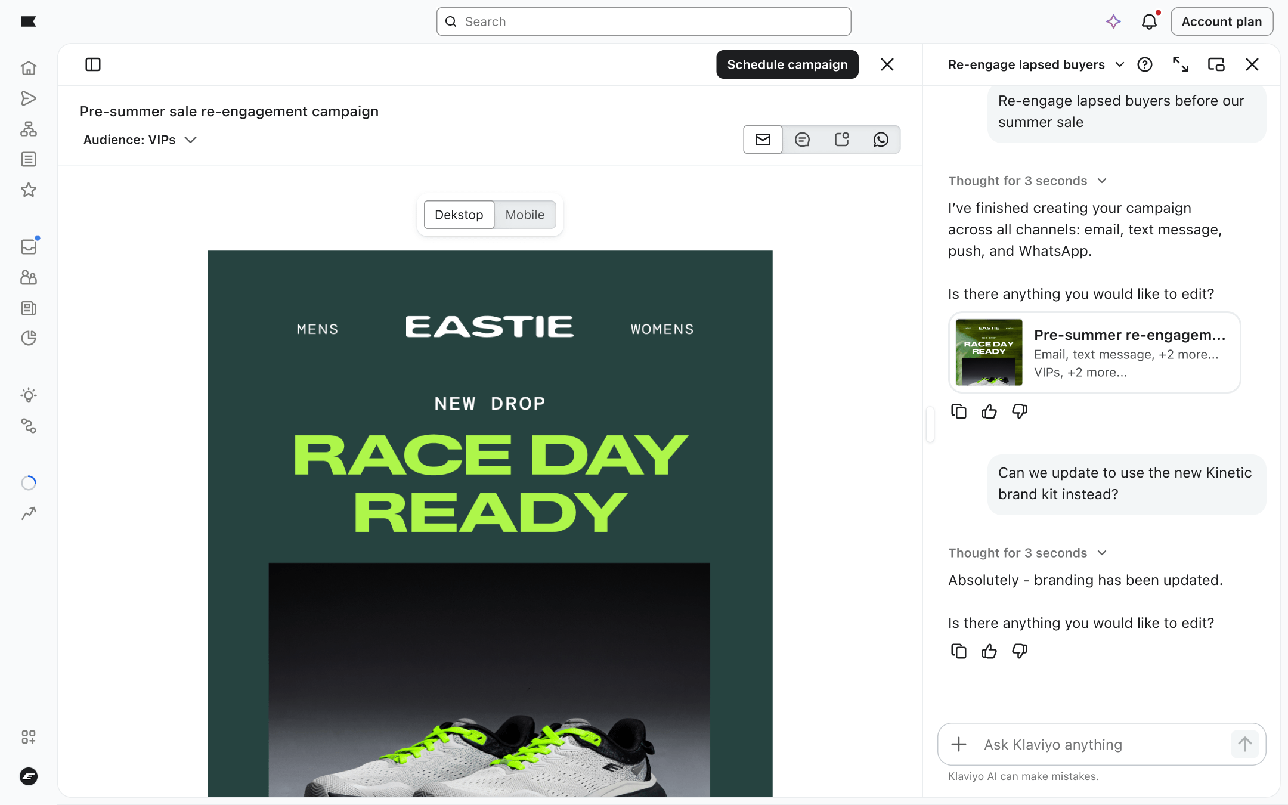Viewport: 1288px width, 805px height.
Task: Click the purple AI sparkle icon
Action: click(1113, 22)
